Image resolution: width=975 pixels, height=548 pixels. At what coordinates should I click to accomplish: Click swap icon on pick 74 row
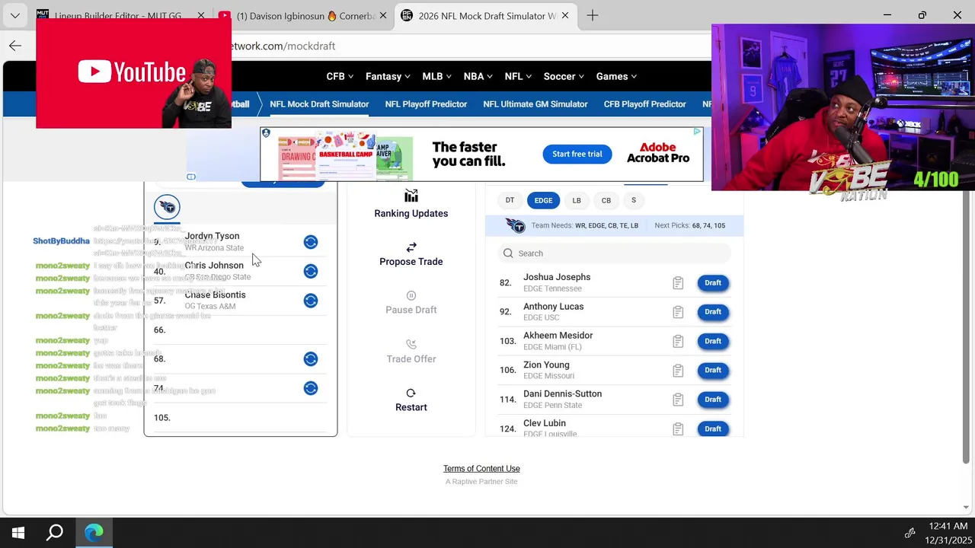(x=310, y=388)
